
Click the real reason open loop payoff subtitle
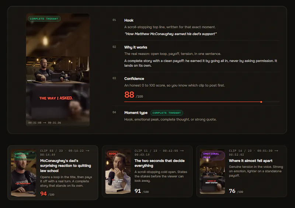coord(173,54)
